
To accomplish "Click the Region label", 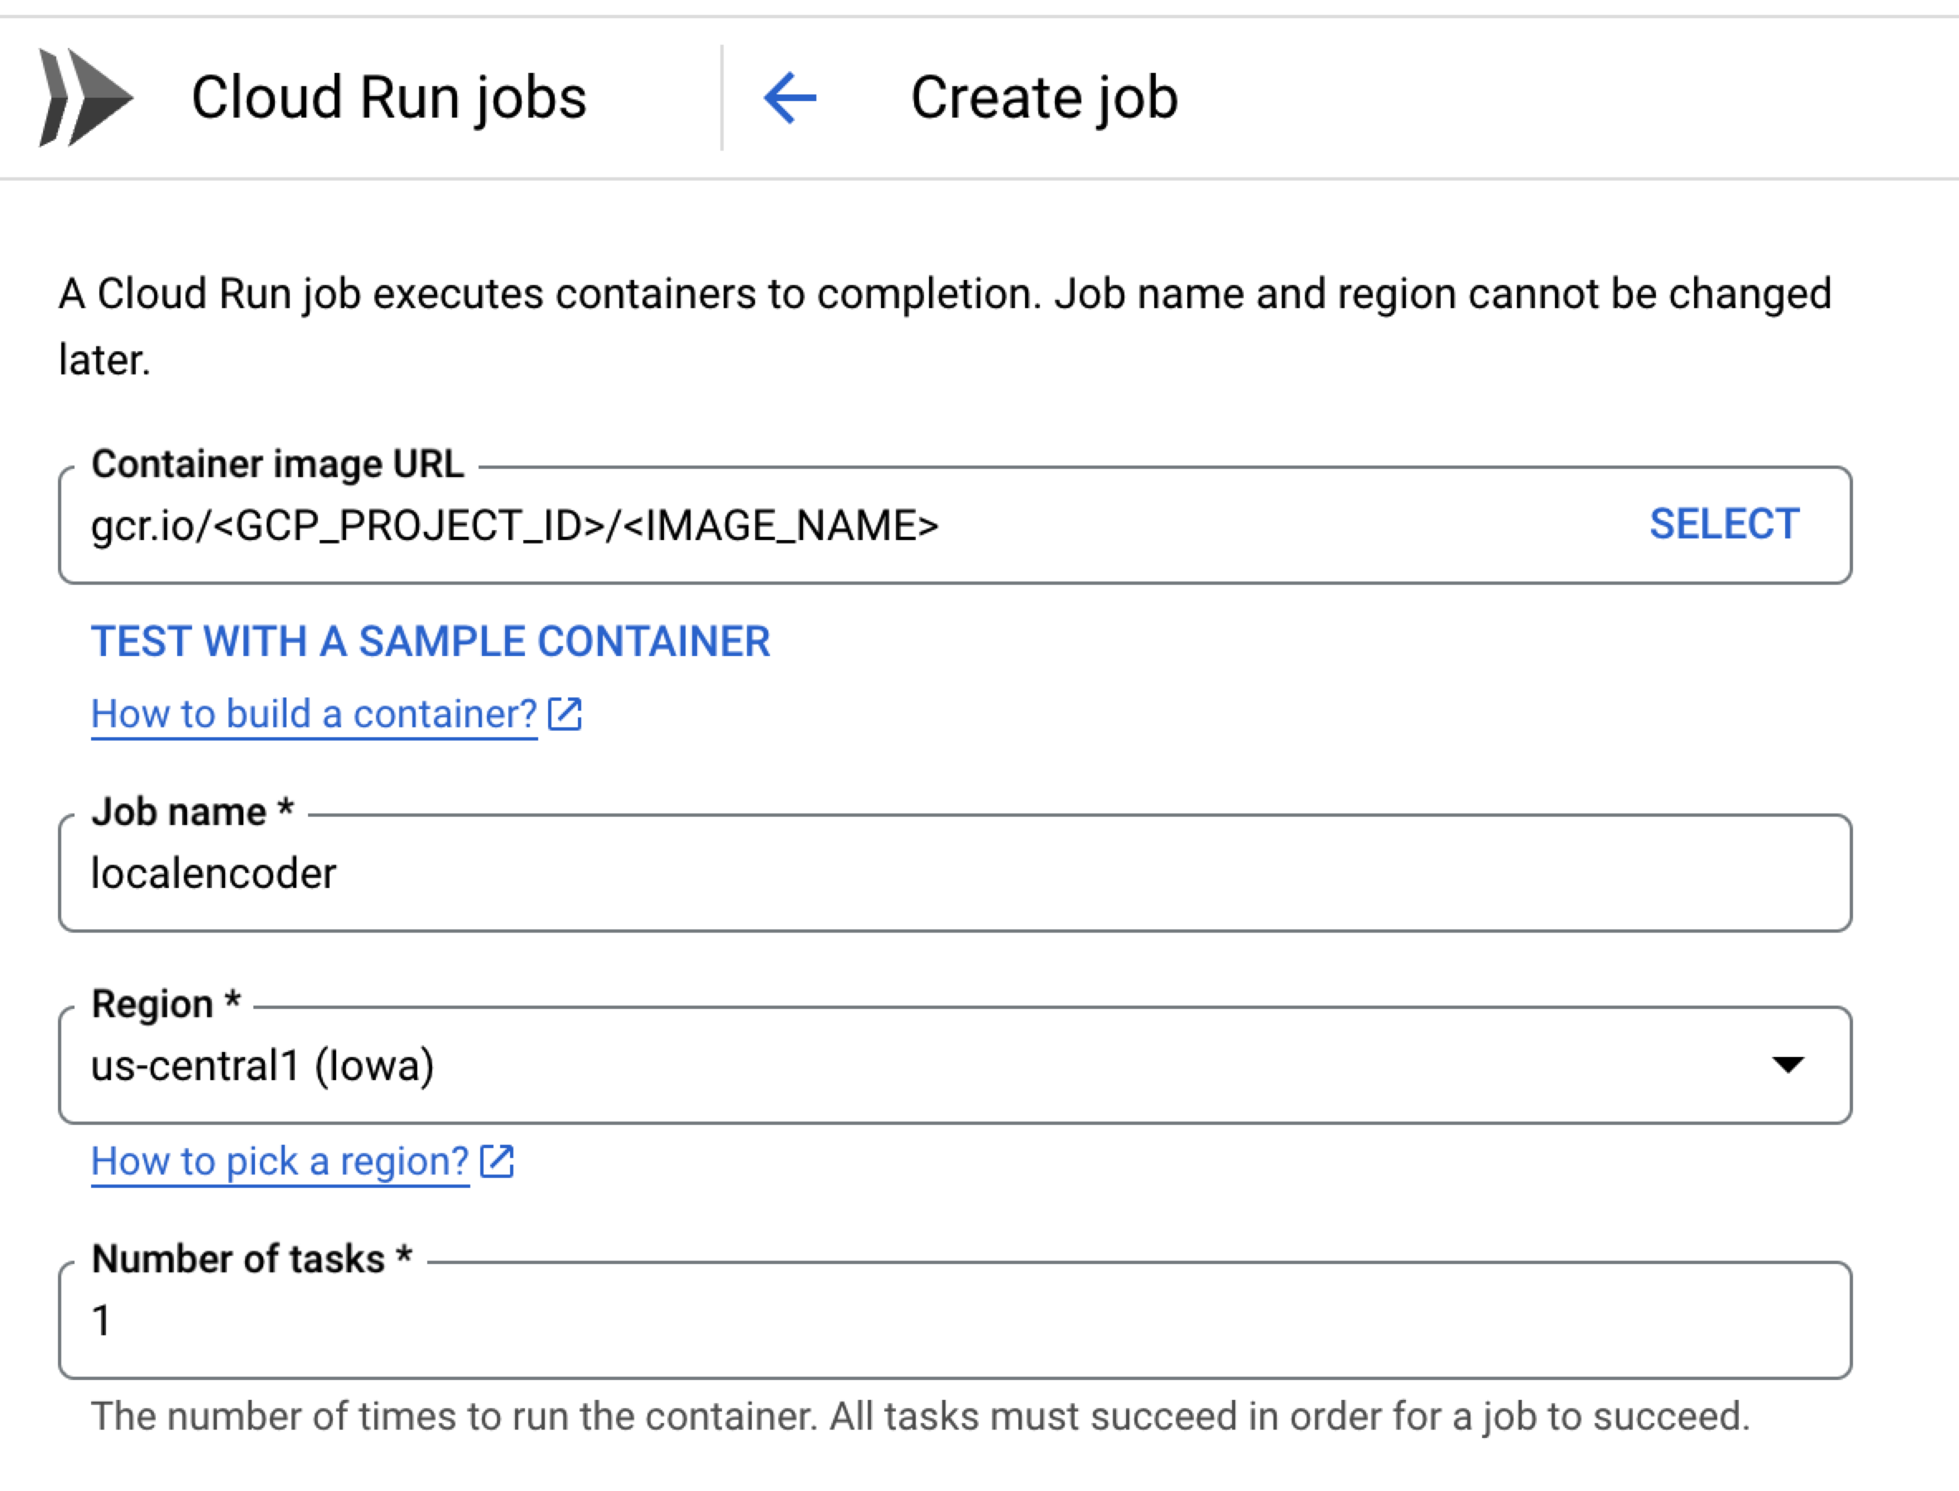I will pyautogui.click(x=166, y=1004).
